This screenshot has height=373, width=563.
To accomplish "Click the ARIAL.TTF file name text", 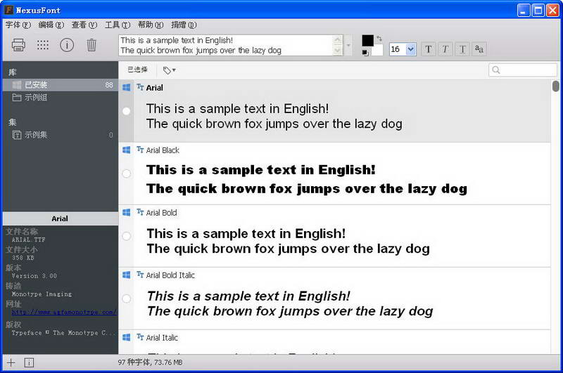I will pos(29,240).
